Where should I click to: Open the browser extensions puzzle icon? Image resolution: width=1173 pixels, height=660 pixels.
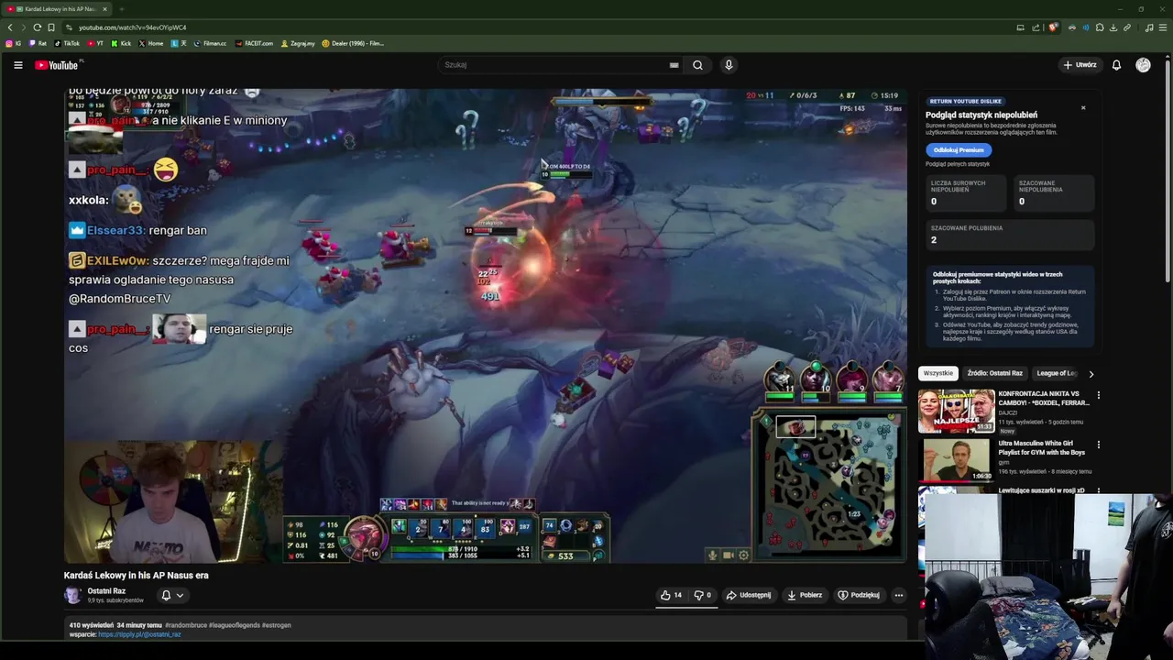(1100, 27)
